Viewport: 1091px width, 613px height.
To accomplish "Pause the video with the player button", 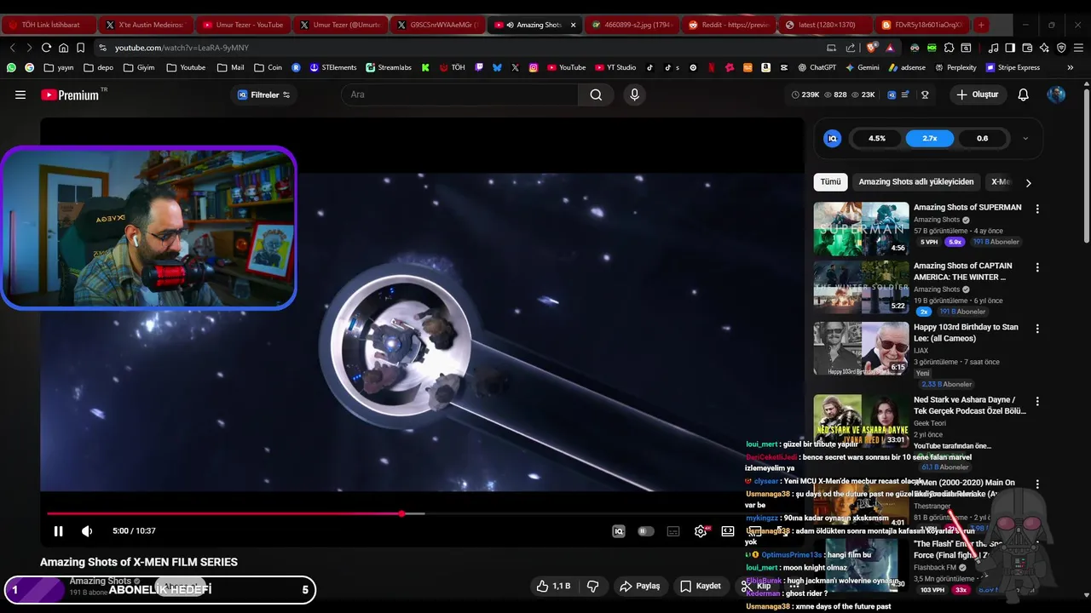I will 58,531.
